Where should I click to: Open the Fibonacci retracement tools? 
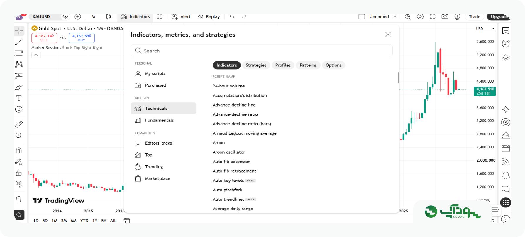pos(19,53)
